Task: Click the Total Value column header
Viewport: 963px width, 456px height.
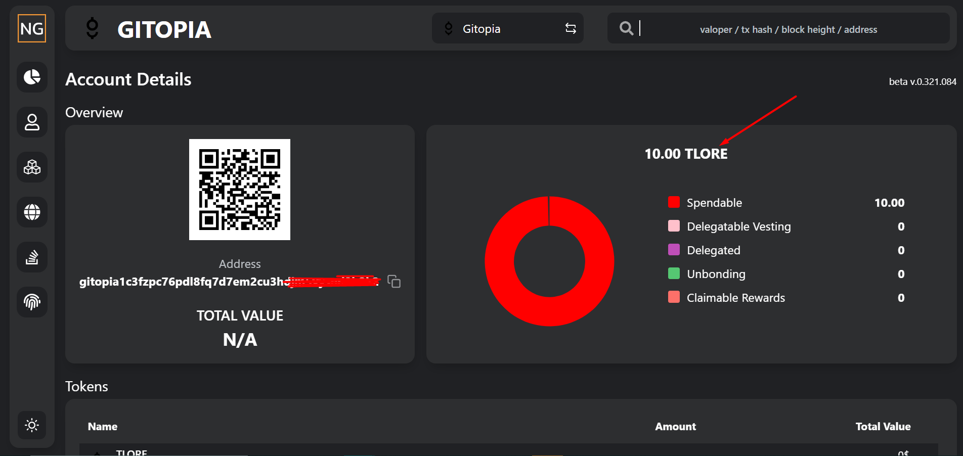Action: tap(883, 426)
